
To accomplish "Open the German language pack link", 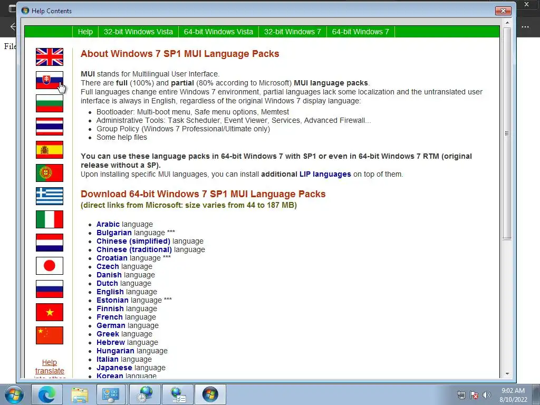I will [111, 325].
